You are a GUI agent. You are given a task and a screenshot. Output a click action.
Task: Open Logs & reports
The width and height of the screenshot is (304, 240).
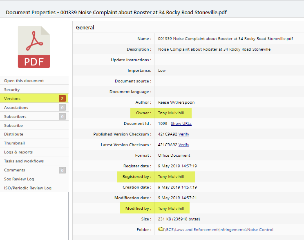coord(18,152)
